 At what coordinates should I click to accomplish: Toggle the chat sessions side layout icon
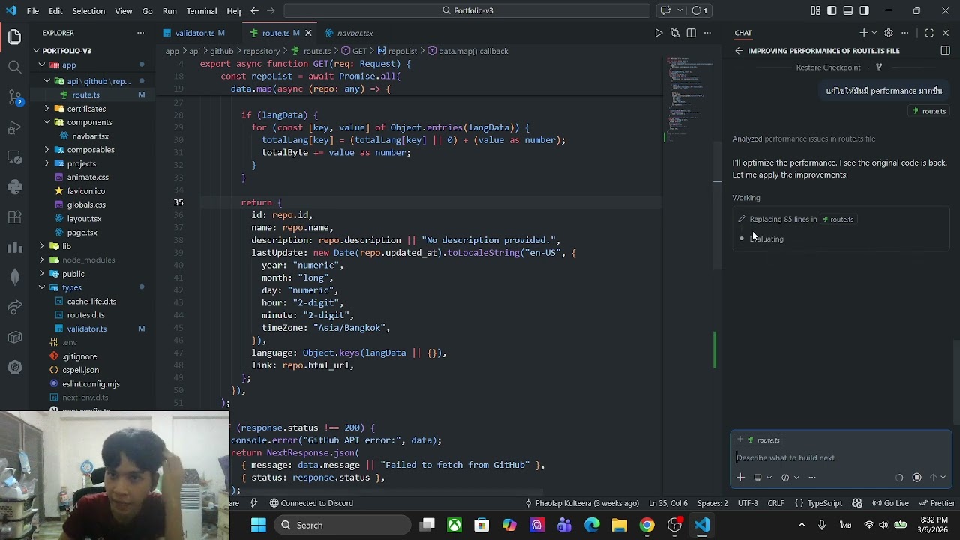point(945,51)
